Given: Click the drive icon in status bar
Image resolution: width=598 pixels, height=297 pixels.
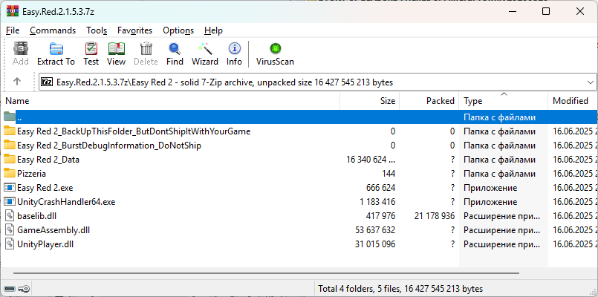Looking at the screenshot, I should pyautogui.click(x=10, y=288).
